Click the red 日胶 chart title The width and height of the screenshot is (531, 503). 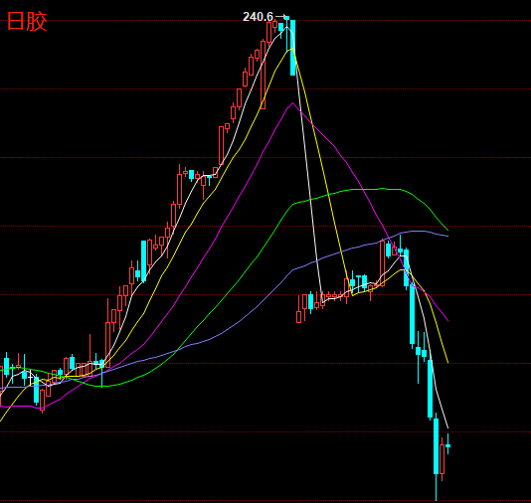click(27, 22)
